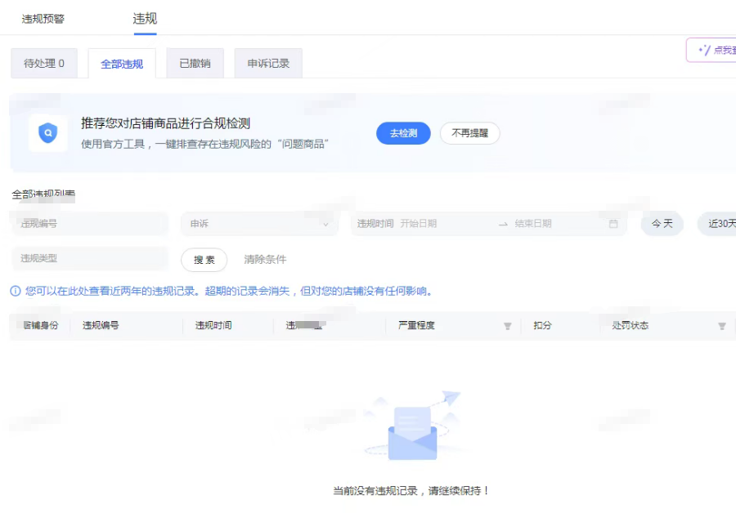Switch to the 违规预警 top tab
Image resolution: width=736 pixels, height=513 pixels.
pos(43,19)
